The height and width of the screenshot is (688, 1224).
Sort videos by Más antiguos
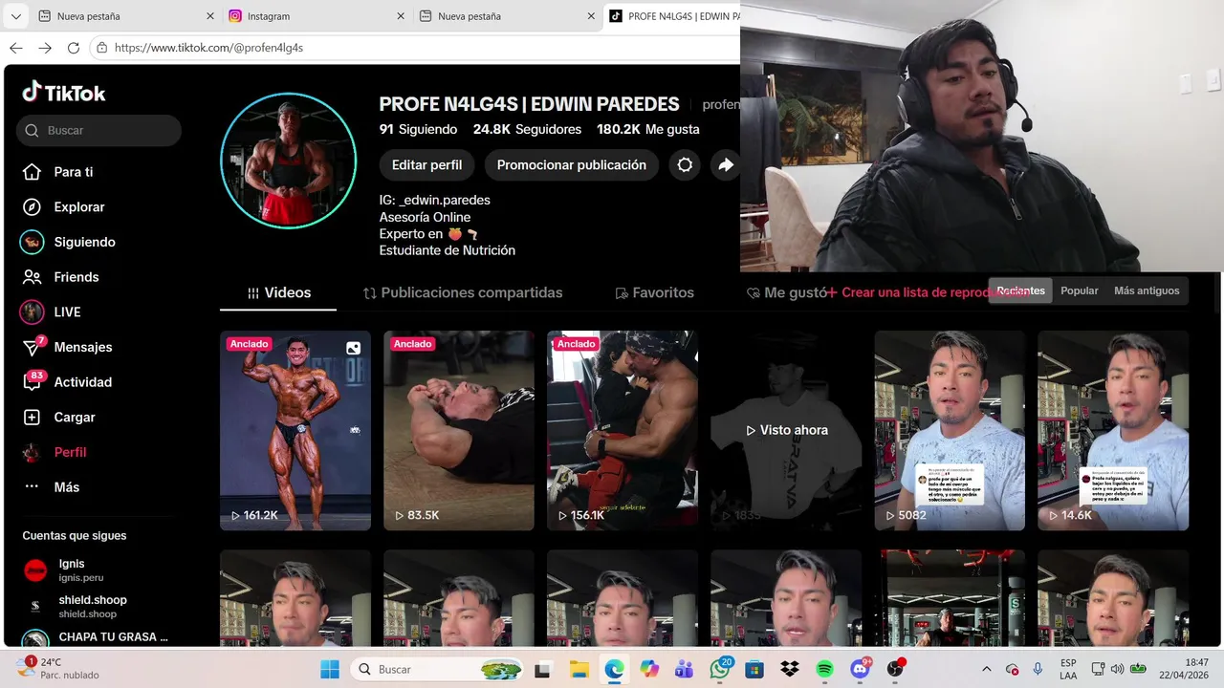point(1147,290)
